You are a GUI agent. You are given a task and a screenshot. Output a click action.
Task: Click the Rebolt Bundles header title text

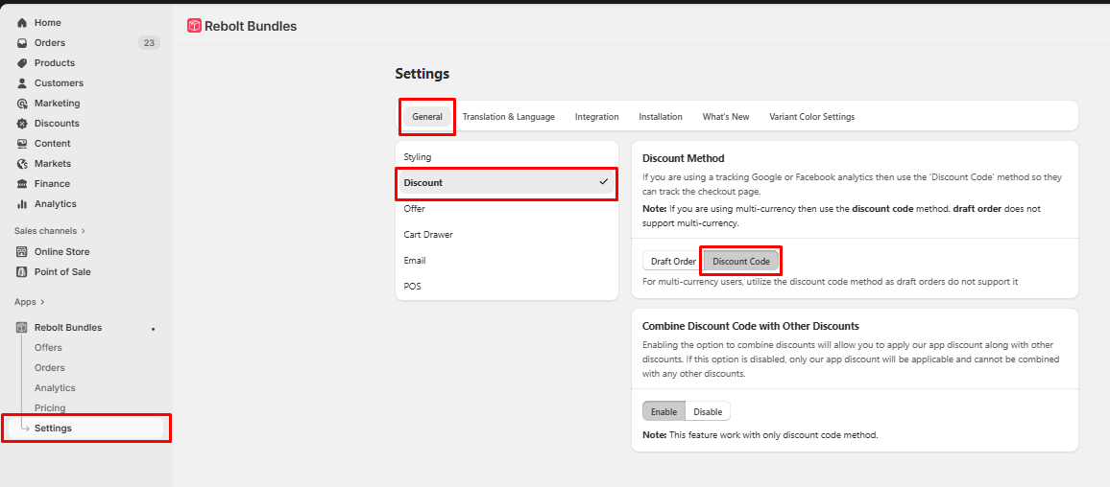point(251,26)
